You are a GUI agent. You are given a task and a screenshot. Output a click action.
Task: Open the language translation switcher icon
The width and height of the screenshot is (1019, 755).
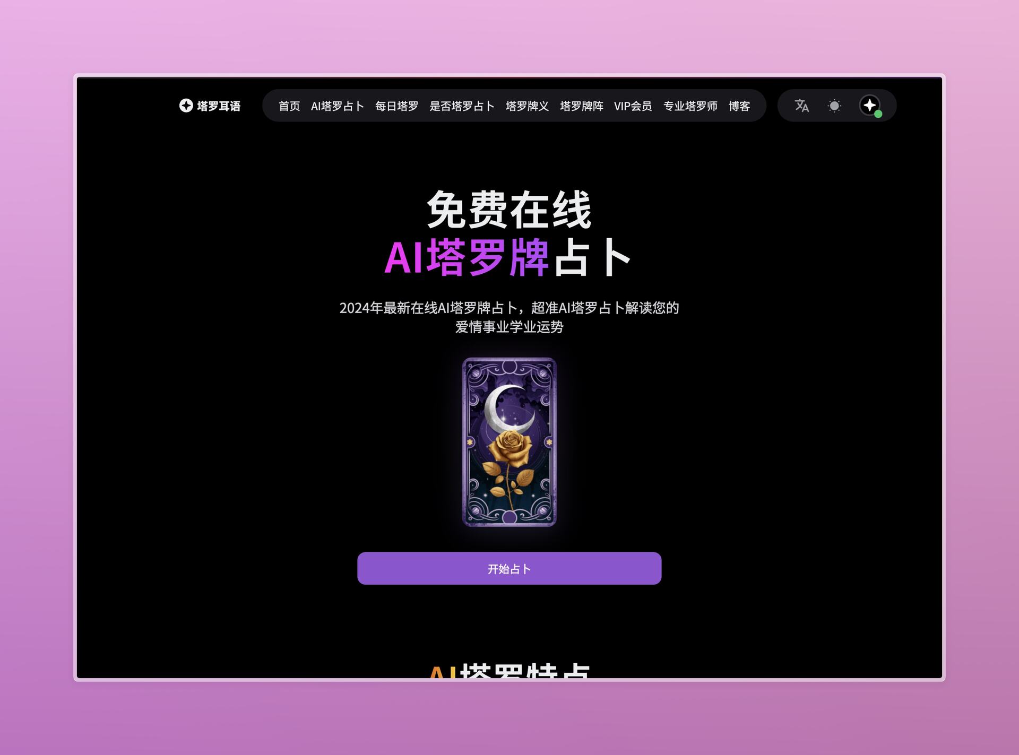point(801,106)
